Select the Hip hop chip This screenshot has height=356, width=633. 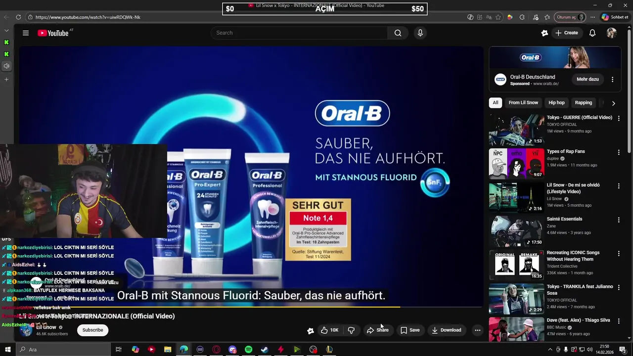(x=556, y=103)
